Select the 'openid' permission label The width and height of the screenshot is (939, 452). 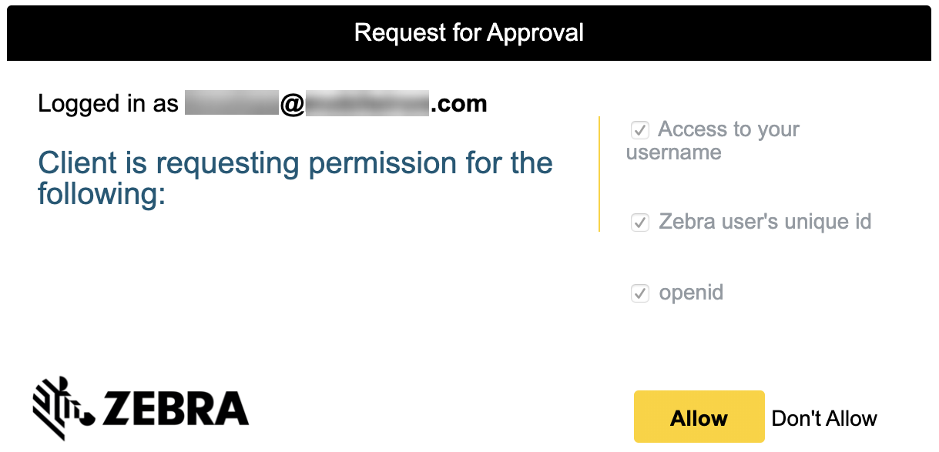click(691, 293)
